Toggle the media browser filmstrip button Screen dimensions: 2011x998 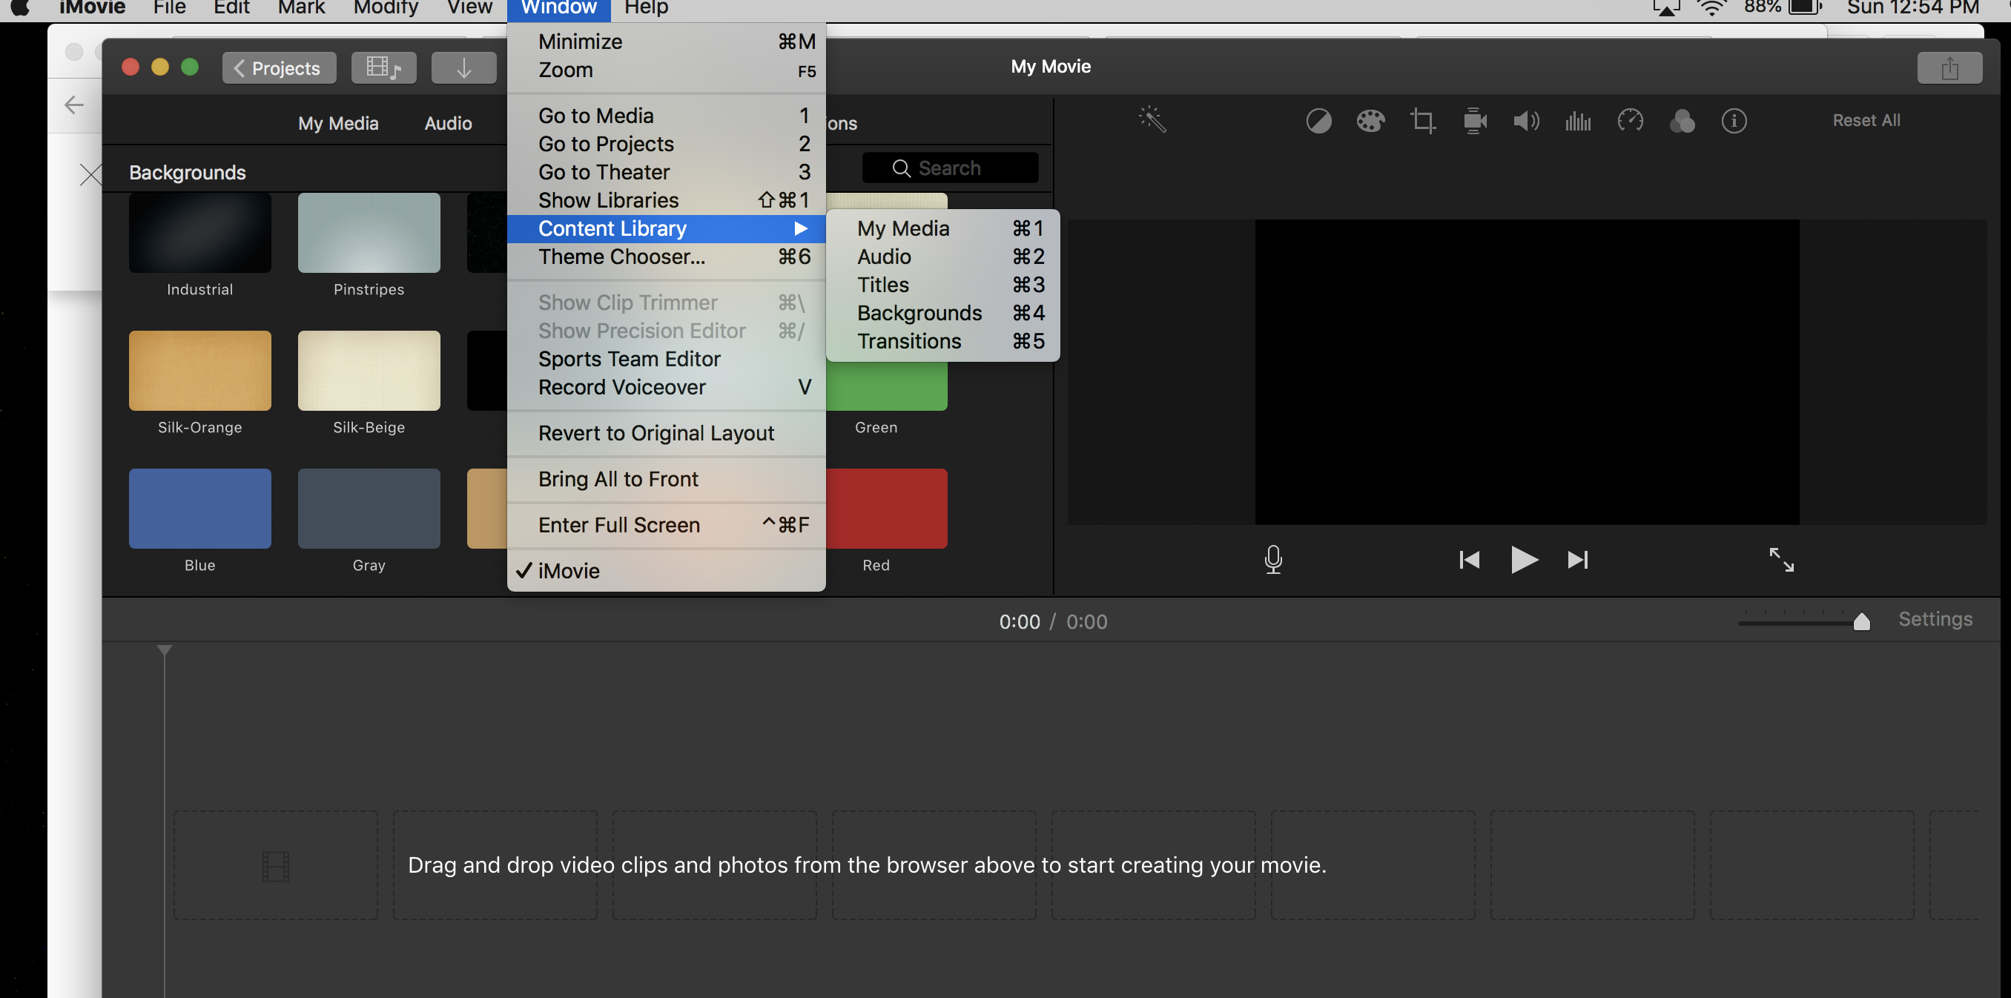point(383,68)
